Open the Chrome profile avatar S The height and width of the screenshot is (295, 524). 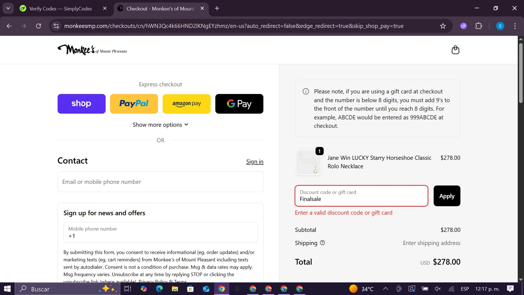(x=500, y=26)
